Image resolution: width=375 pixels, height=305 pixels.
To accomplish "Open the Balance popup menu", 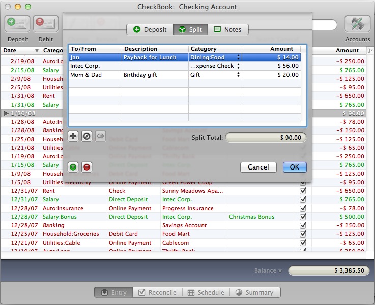I will (x=268, y=271).
